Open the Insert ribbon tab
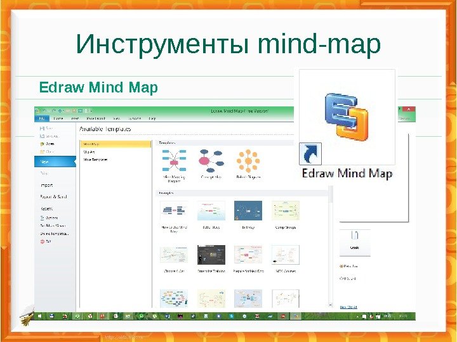 point(75,118)
